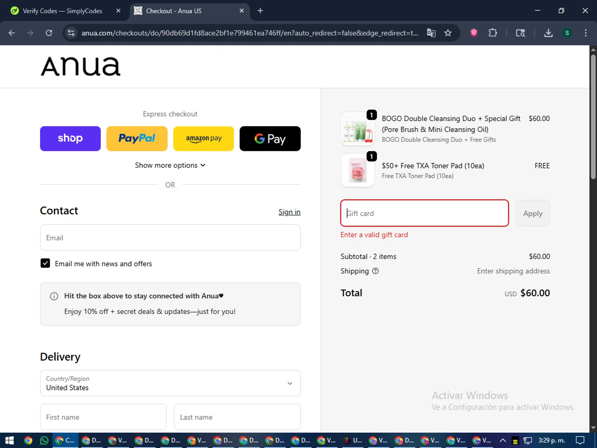Select the Checkout - Anua US tab
The image size is (597, 448).
[174, 11]
